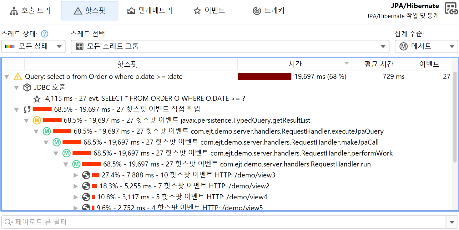
Task: Click the green method icon for RequestHandler.run
Action: click(76, 164)
